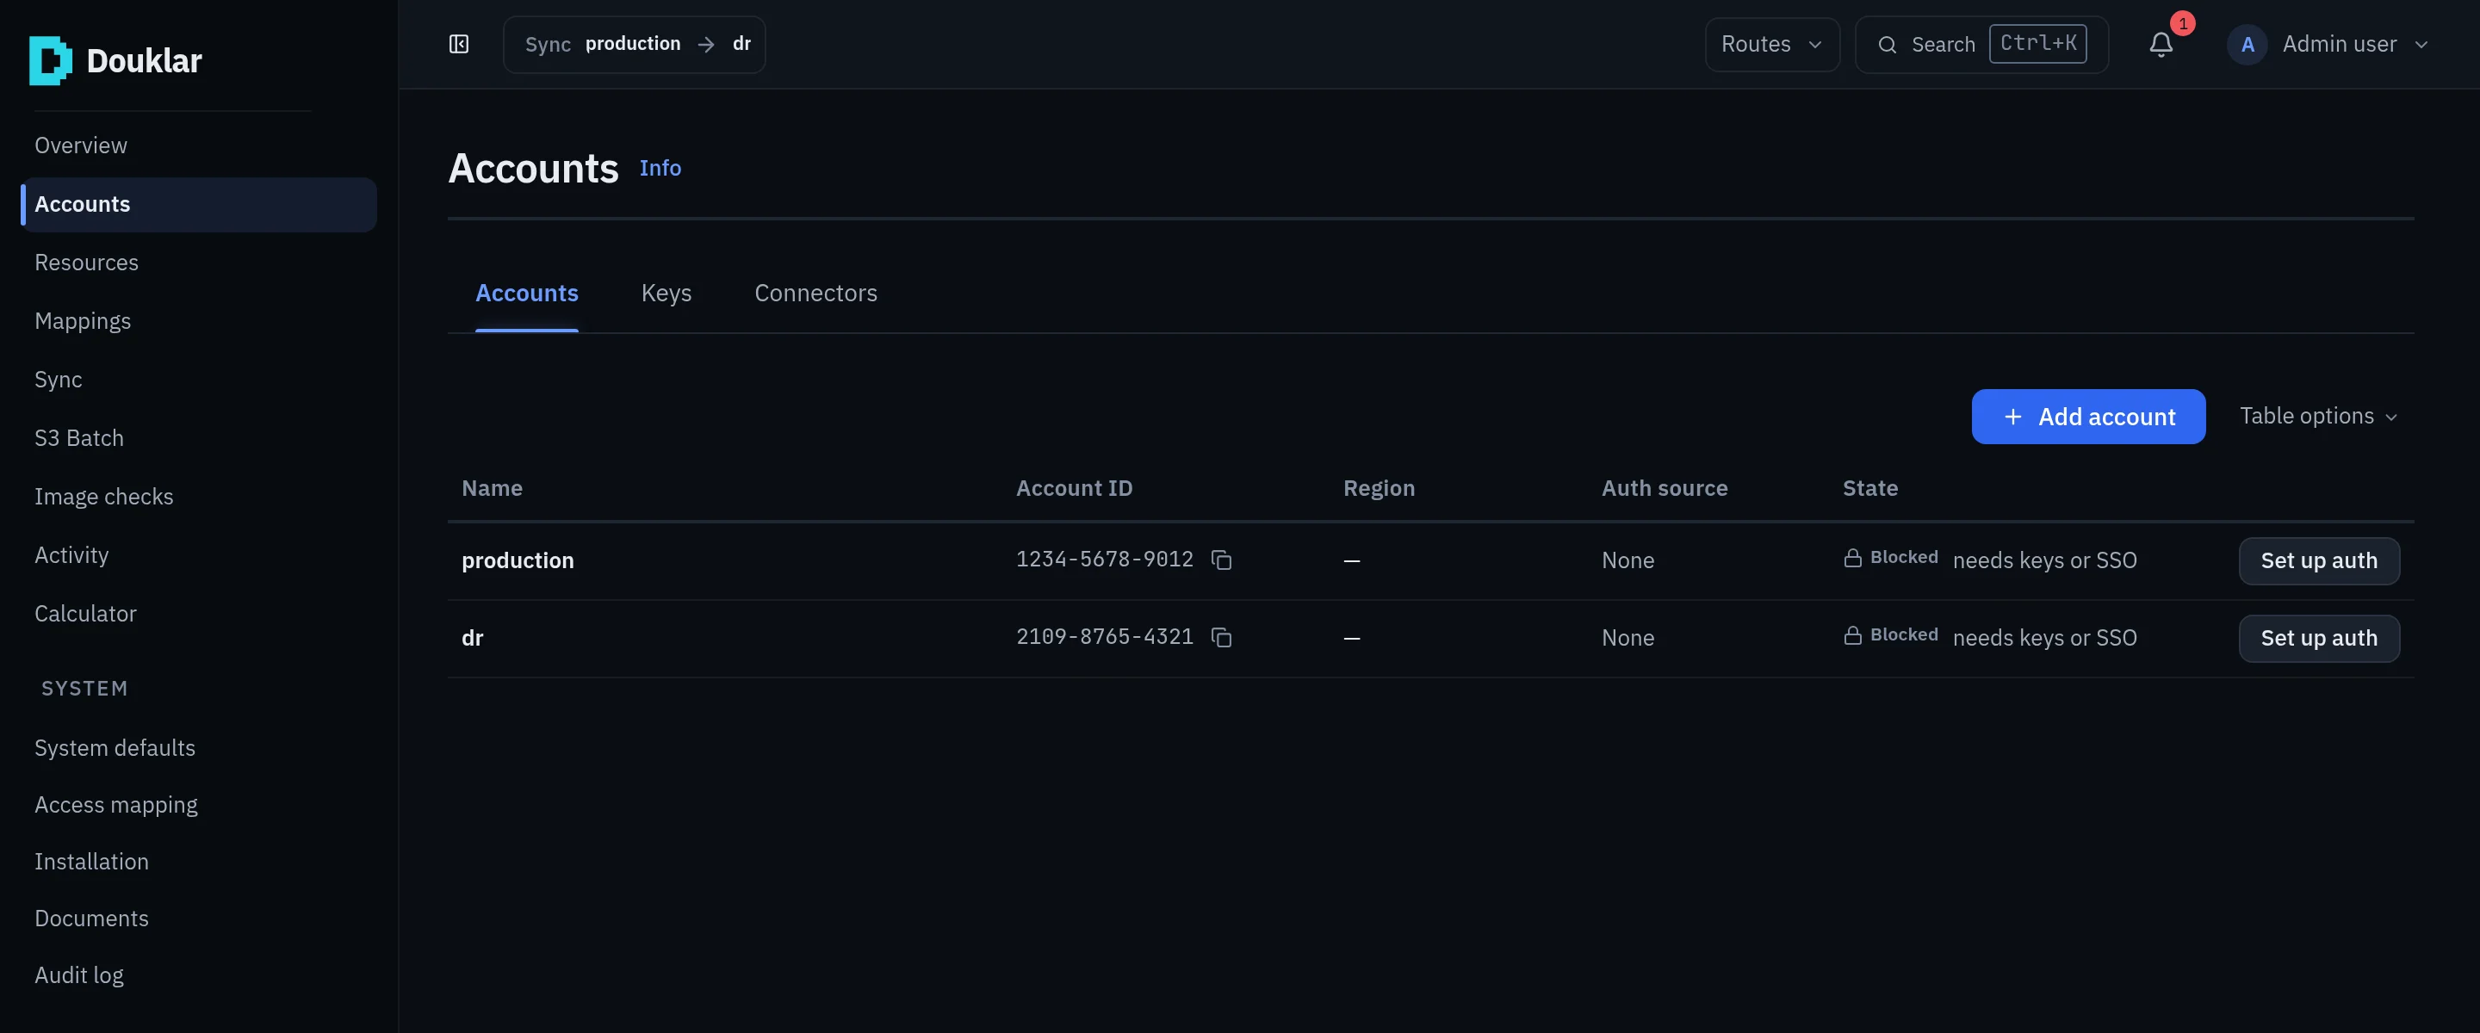Image resolution: width=2480 pixels, height=1033 pixels.
Task: Open the Sync production to dr selector
Action: click(x=635, y=44)
